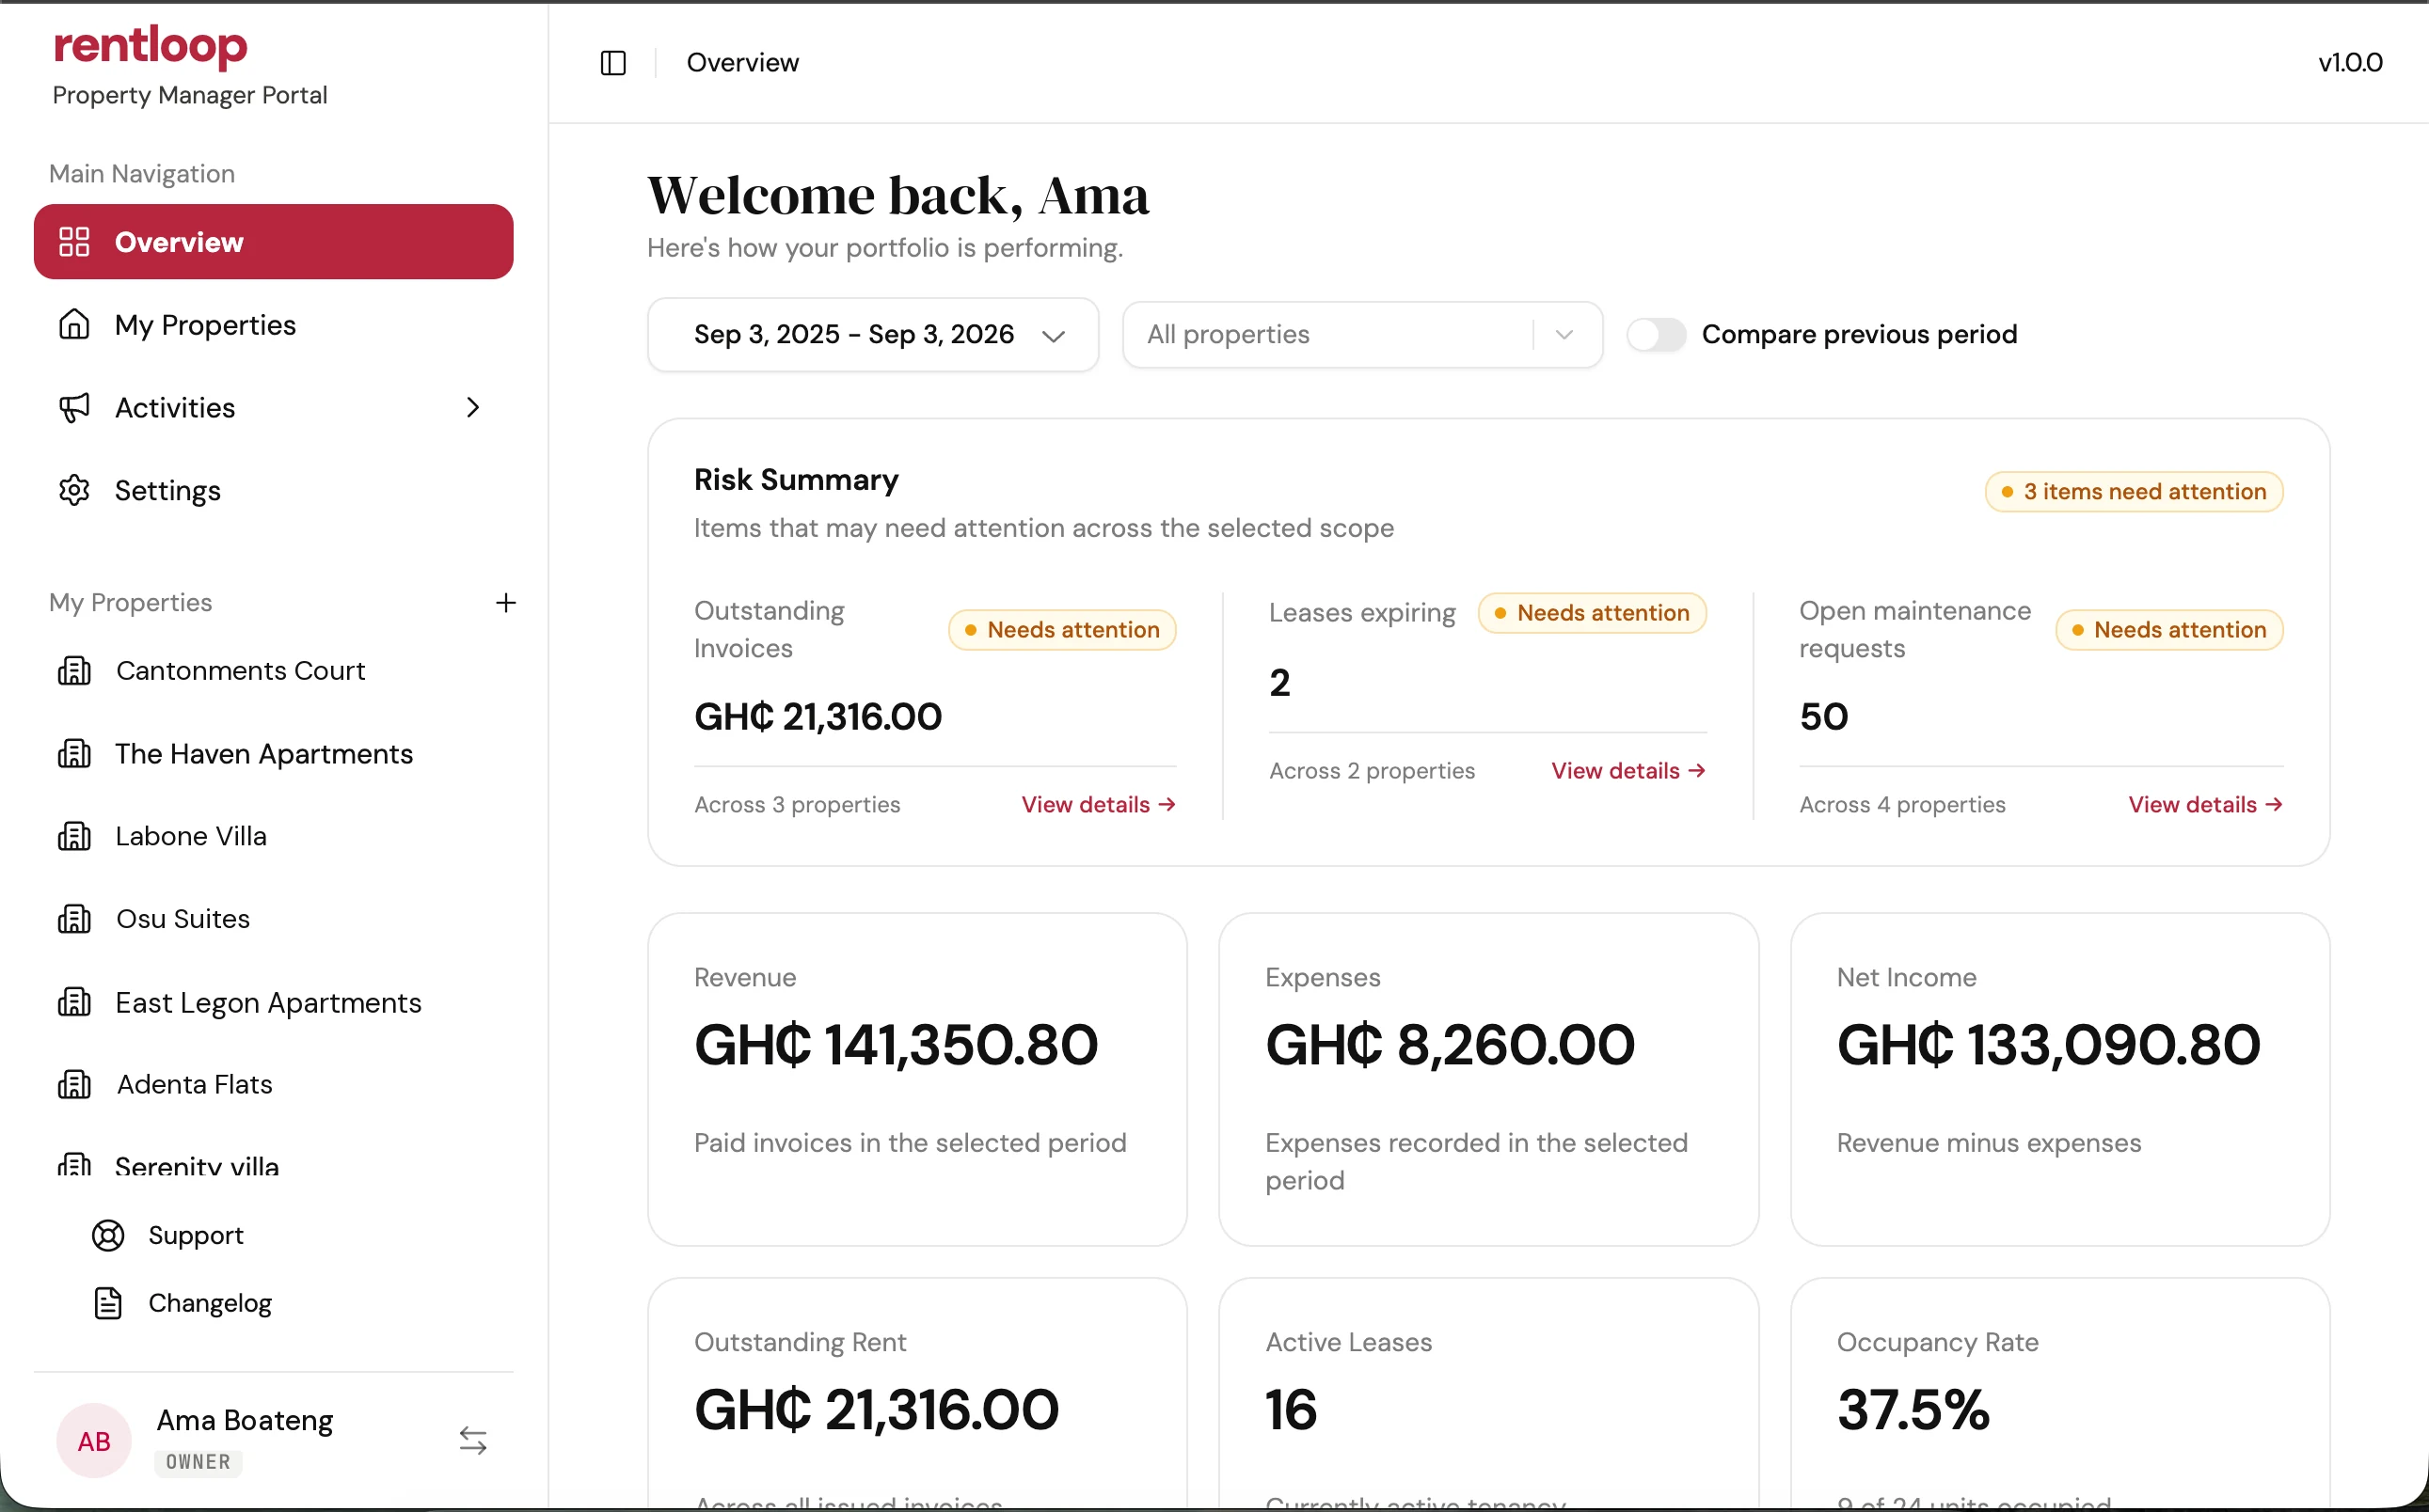This screenshot has width=2429, height=1512.
Task: Click the Ama Boateng user name
Action: click(x=246, y=1420)
